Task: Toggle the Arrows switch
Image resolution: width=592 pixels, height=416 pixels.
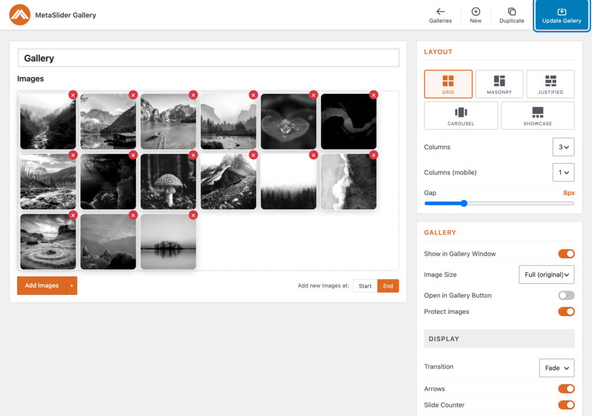Action: [567, 389]
